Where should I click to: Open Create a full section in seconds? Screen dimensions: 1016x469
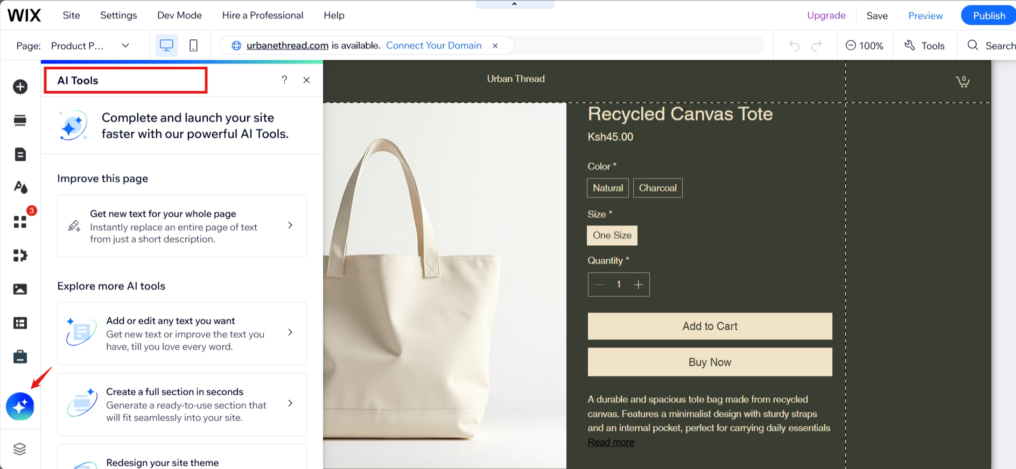(182, 404)
